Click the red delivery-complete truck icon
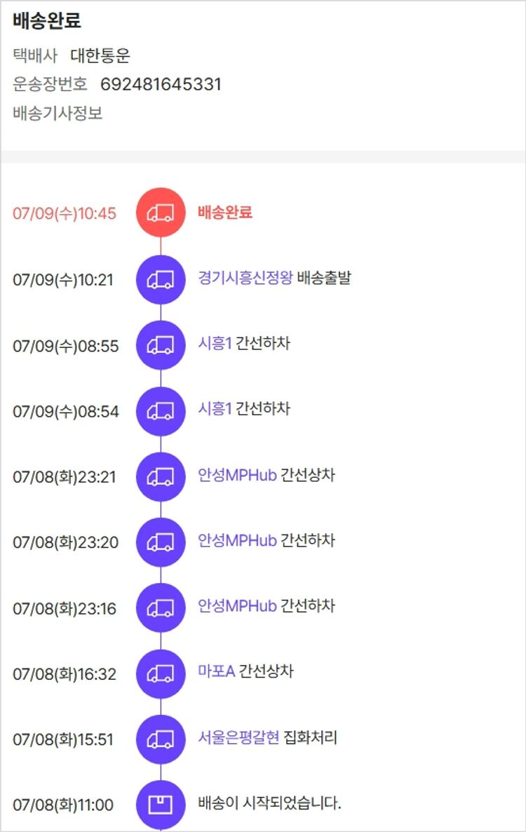 161,213
